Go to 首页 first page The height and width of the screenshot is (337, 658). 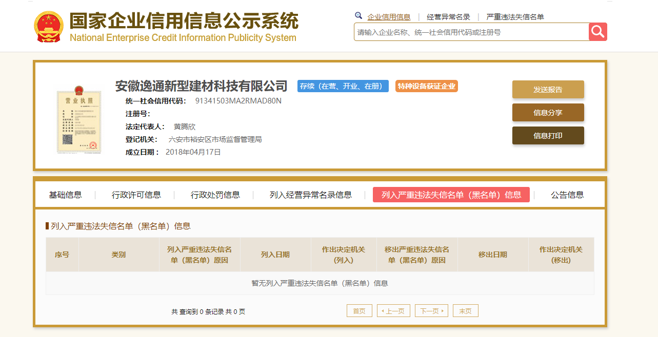pos(359,311)
